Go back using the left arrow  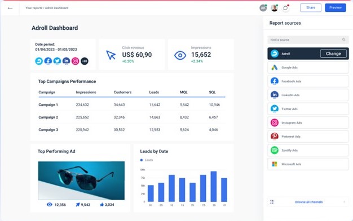pos(10,8)
